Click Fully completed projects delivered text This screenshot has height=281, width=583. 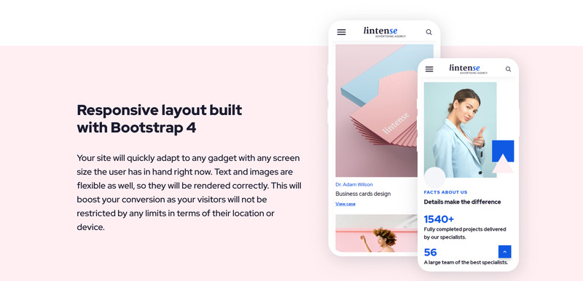[x=465, y=233]
